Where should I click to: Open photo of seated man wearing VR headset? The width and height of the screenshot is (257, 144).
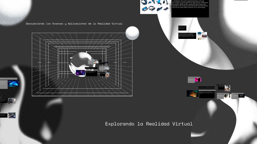click(x=12, y=101)
